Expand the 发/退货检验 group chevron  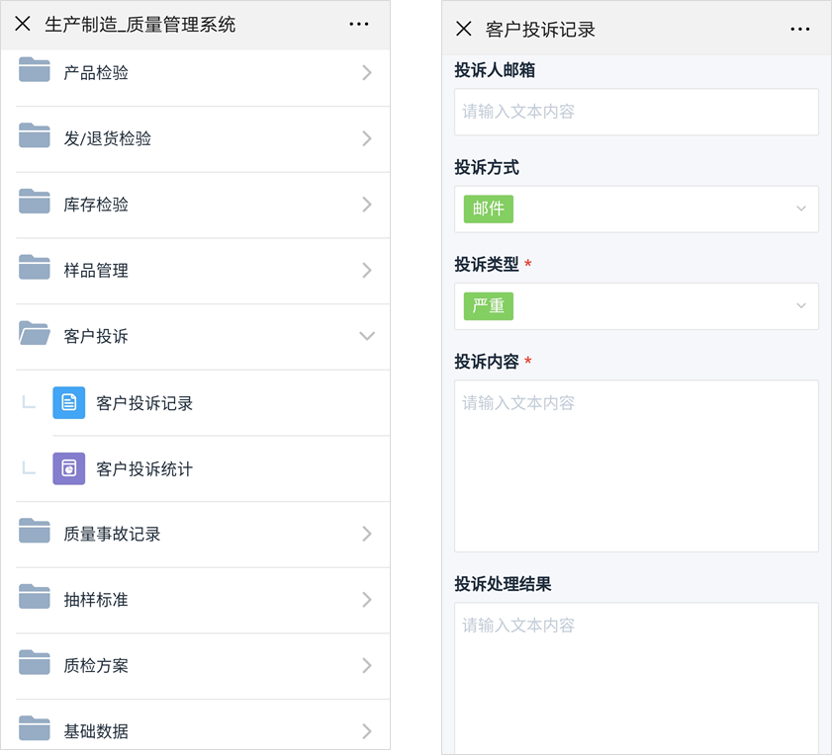coord(367,138)
